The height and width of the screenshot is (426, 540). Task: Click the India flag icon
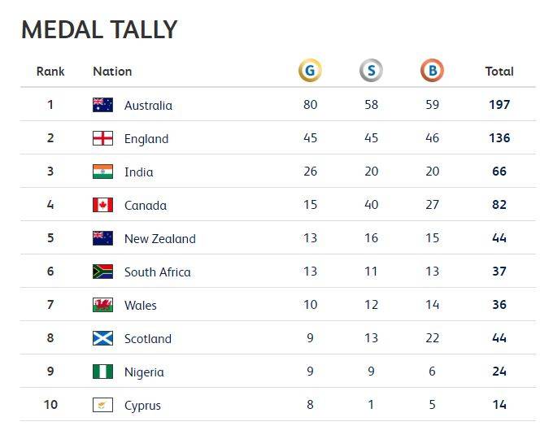point(102,172)
